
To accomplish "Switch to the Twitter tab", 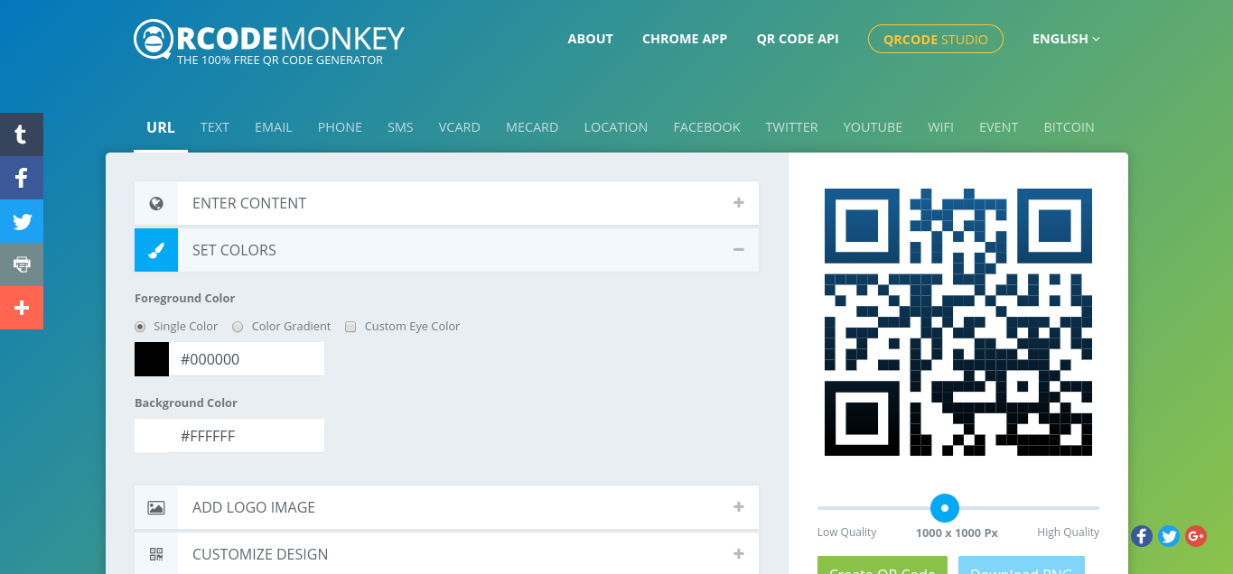I will [x=792, y=127].
